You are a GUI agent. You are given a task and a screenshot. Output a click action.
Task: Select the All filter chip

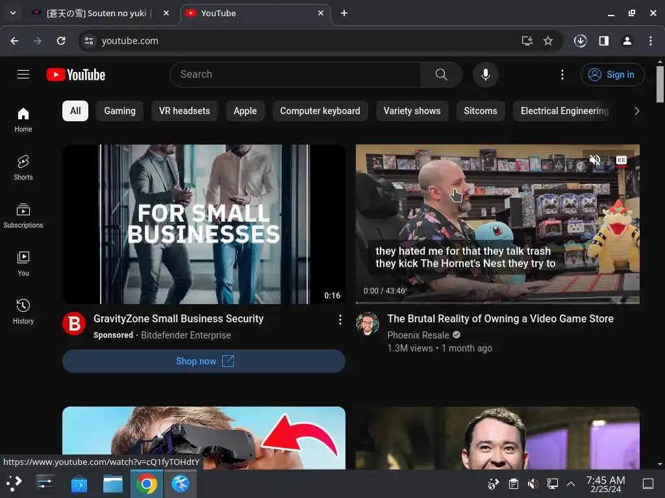tap(75, 111)
